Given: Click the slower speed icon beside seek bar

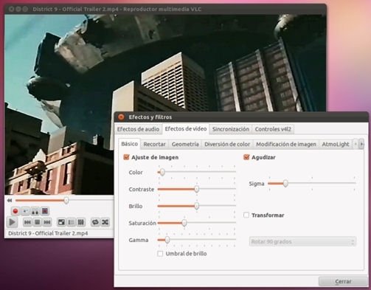Looking at the screenshot, I should [x=10, y=201].
